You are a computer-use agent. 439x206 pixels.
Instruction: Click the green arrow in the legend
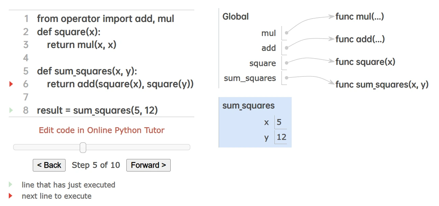point(10,185)
